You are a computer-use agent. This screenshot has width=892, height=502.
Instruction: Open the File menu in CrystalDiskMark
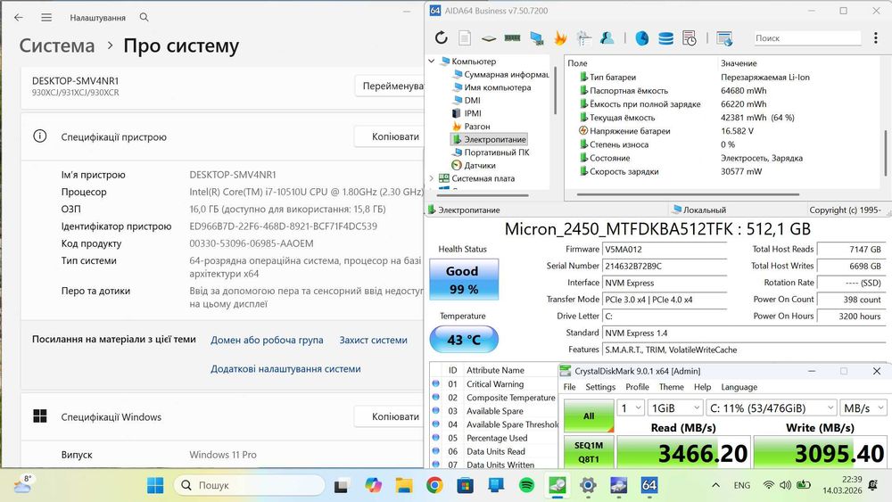[569, 387]
